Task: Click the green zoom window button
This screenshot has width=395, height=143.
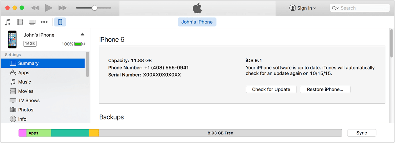Action: pyautogui.click(x=22, y=8)
